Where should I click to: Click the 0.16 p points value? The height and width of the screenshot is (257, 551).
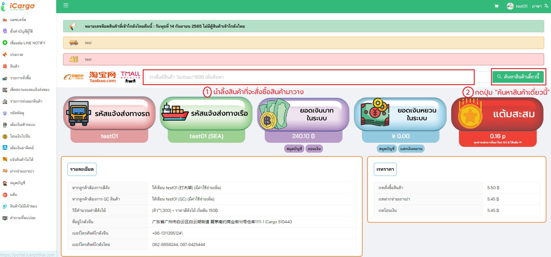point(497,136)
